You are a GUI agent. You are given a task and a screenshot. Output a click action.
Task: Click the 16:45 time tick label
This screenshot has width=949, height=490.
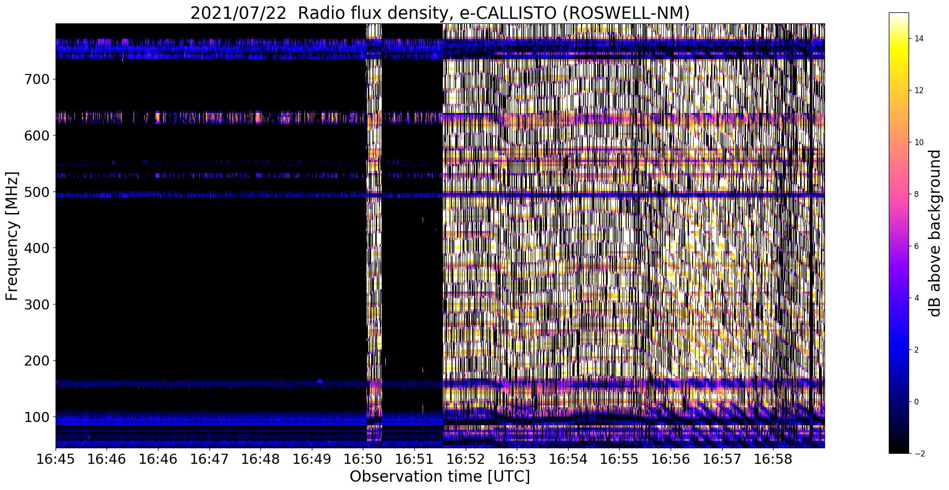coord(56,459)
